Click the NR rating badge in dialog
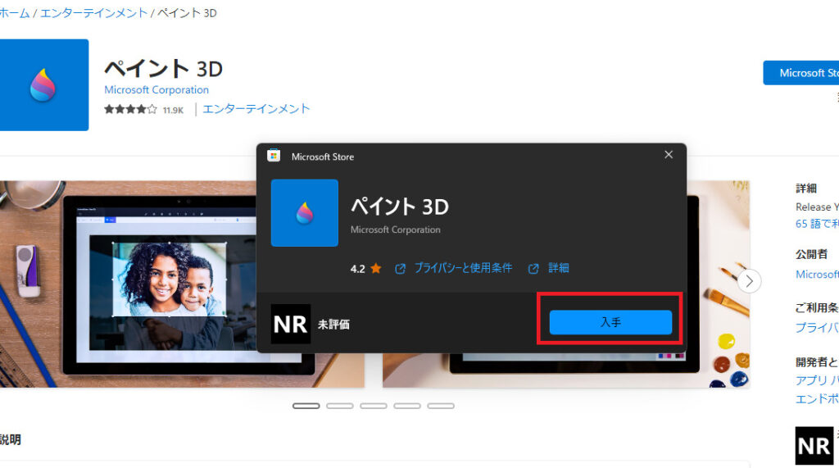The height and width of the screenshot is (468, 839). 291,324
